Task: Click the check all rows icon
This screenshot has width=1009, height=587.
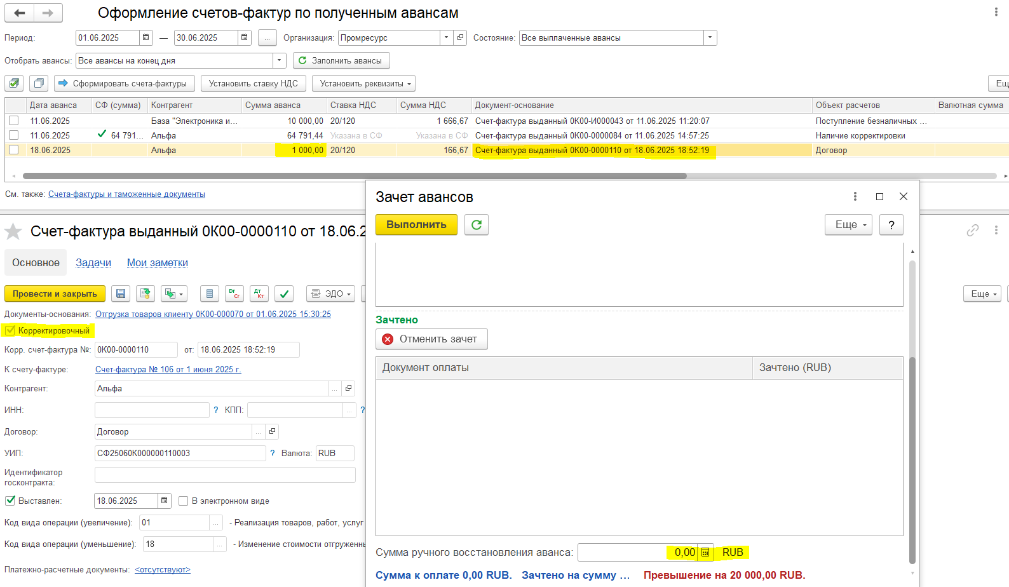Action: [x=14, y=83]
